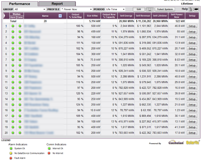Viewport: 201px width, 161px height.
Task: Open the row 1 site number link
Action: coord(6,26)
